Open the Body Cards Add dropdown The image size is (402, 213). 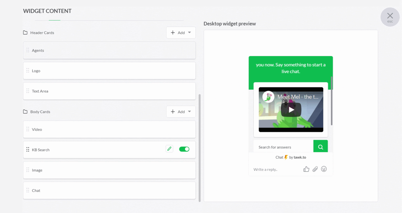[x=181, y=112]
